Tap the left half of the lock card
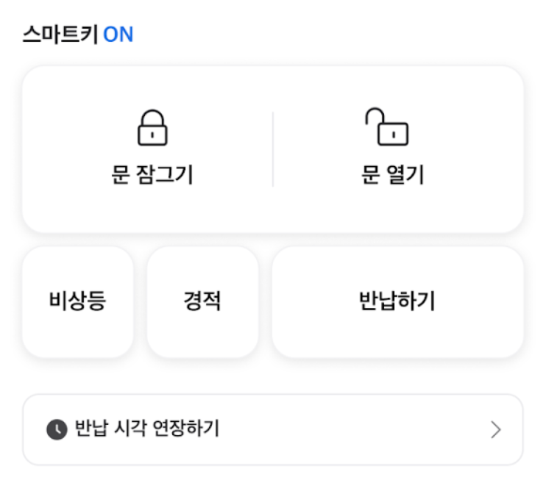This screenshot has width=546, height=480. [x=148, y=149]
